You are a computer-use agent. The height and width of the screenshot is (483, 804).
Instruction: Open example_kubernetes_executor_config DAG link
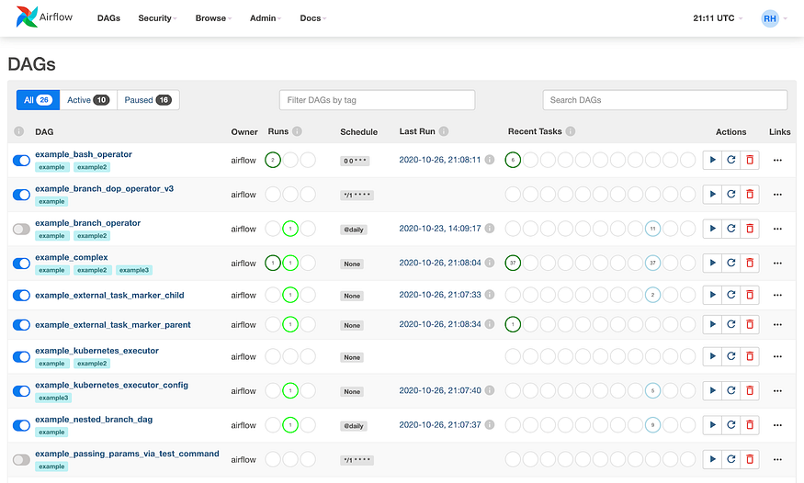click(111, 385)
